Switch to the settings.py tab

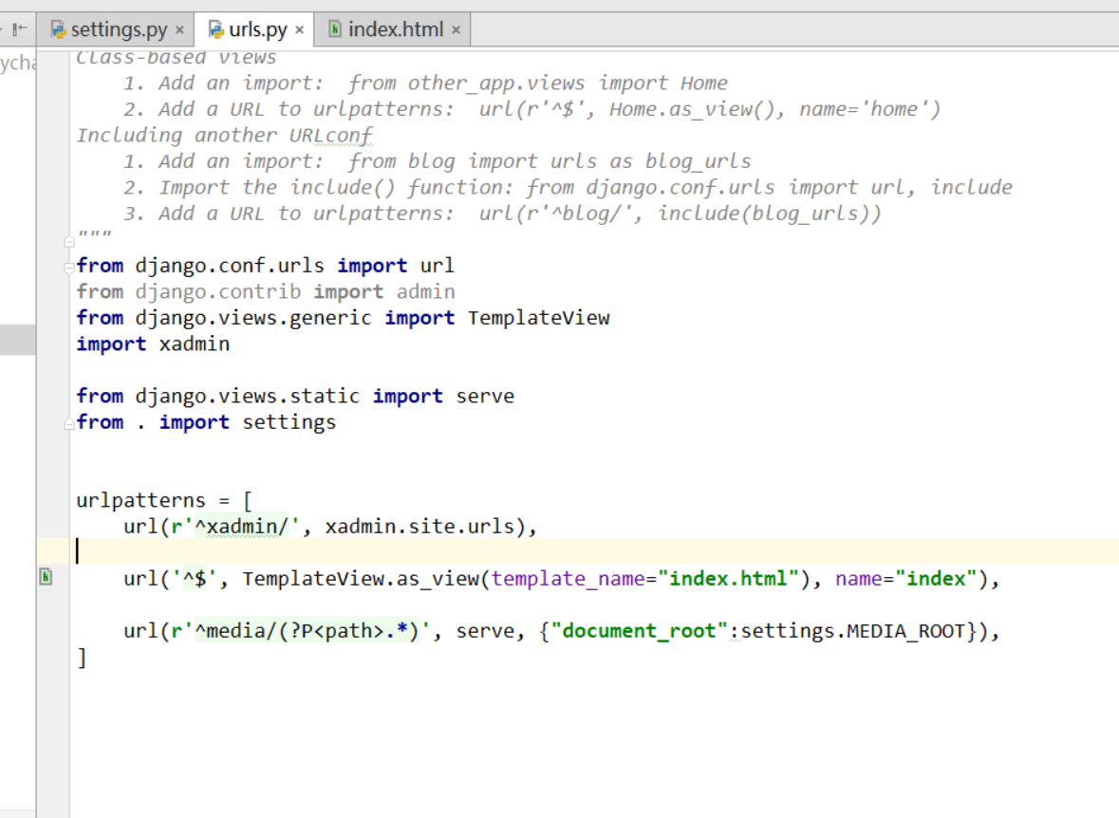click(x=119, y=29)
